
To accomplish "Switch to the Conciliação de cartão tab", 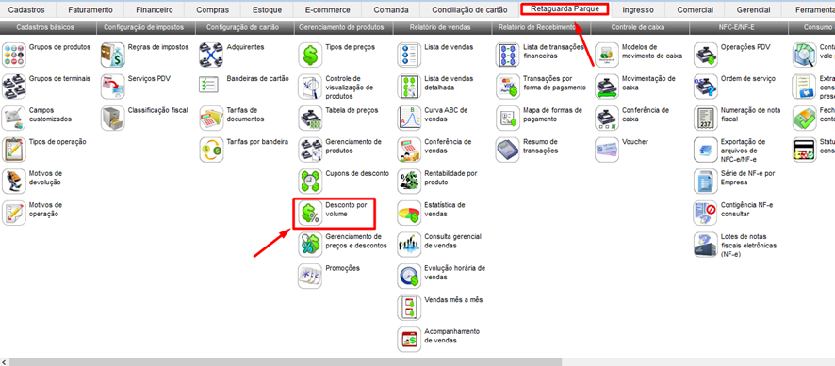I will [469, 10].
